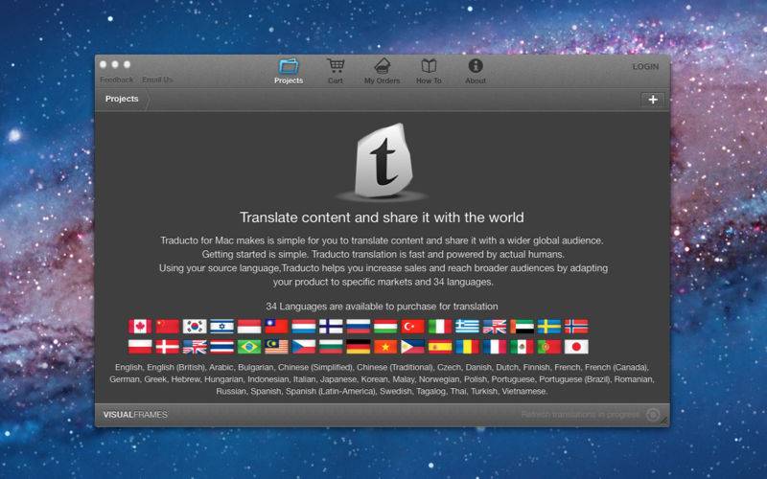This screenshot has height=479, width=767.
Task: Click the Philippines flag
Action: pyautogui.click(x=413, y=347)
